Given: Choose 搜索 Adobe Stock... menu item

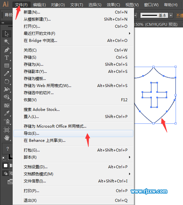Looking at the screenshot, I should click(x=74, y=109).
